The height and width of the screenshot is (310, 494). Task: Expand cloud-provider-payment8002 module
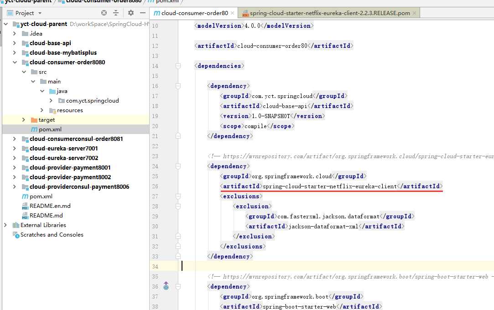point(15,177)
